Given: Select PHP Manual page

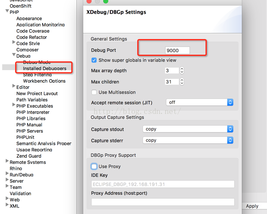Looking at the screenshot, I should 29,125.
